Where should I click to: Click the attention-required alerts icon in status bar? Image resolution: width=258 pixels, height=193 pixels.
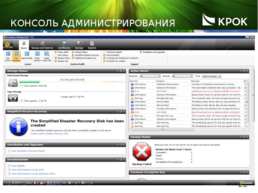[48, 183]
